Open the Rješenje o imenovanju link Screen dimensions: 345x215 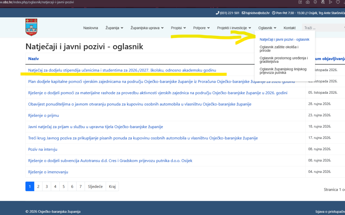coord(48,172)
